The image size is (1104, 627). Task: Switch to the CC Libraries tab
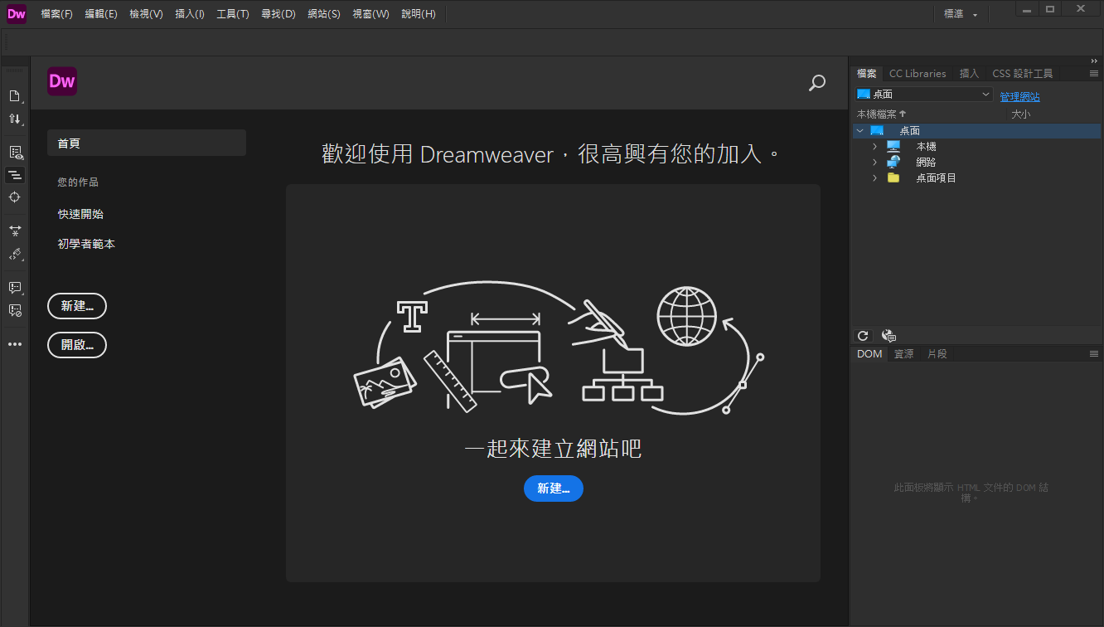point(918,74)
